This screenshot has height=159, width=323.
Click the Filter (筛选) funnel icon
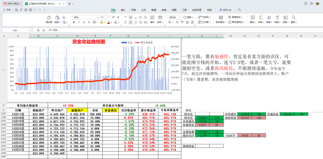(x=277, y=17)
